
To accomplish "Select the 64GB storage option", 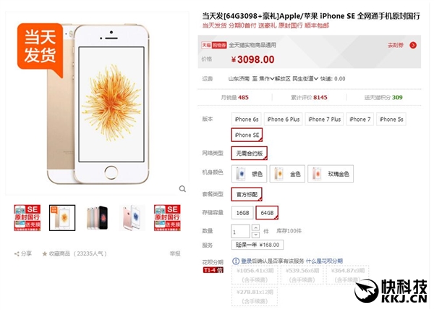I will [x=267, y=213].
